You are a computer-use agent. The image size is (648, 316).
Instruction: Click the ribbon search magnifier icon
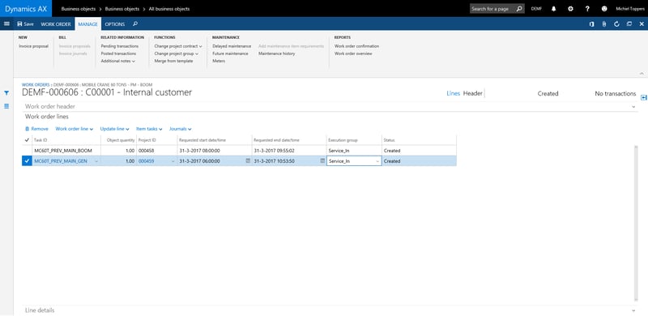point(135,24)
